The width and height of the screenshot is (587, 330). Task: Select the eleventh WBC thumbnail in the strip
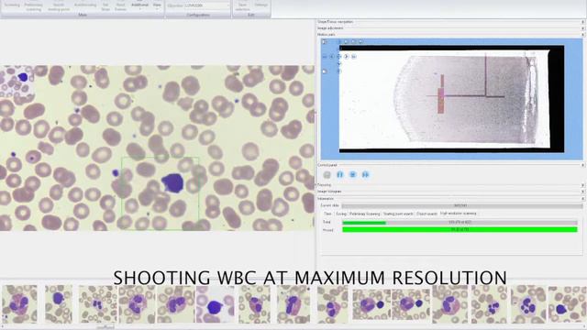pyautogui.click(x=411, y=303)
